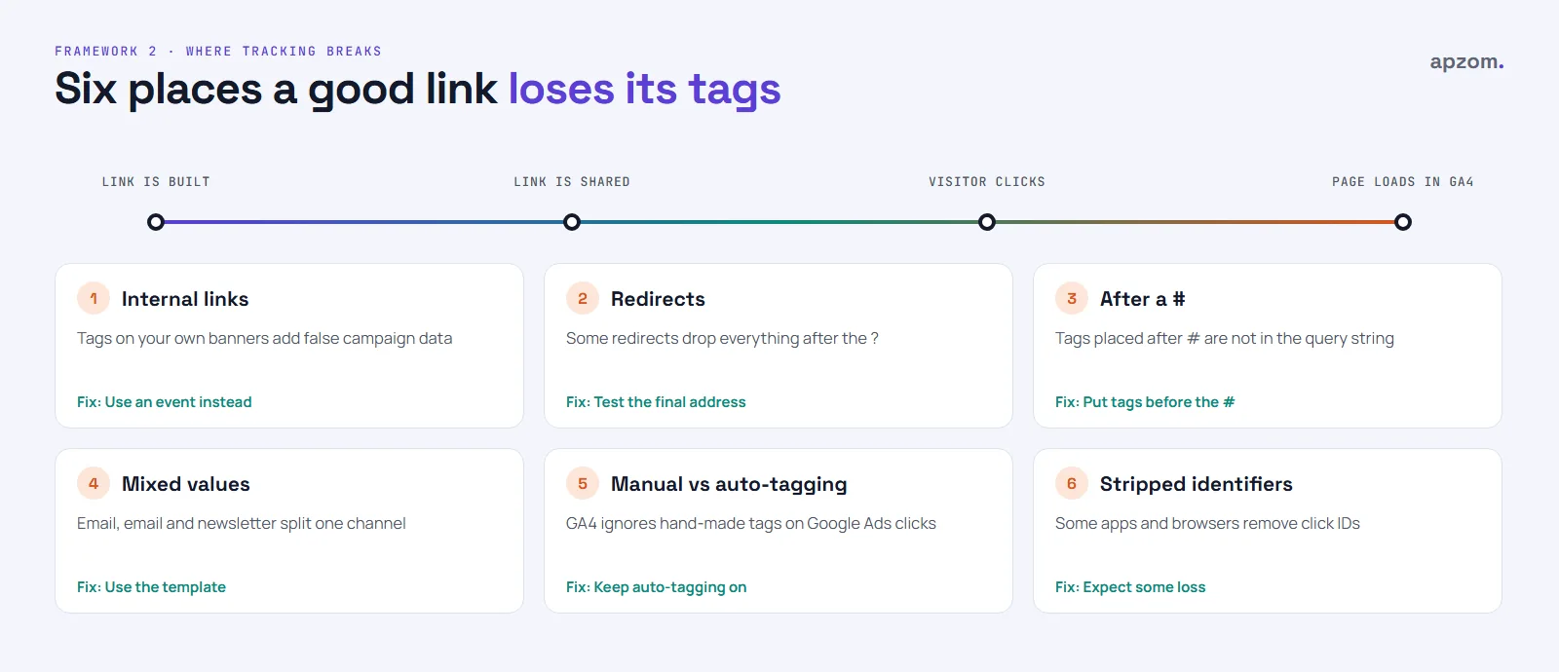
Task: Open the fix 'Use an event instead'
Action: point(165,402)
